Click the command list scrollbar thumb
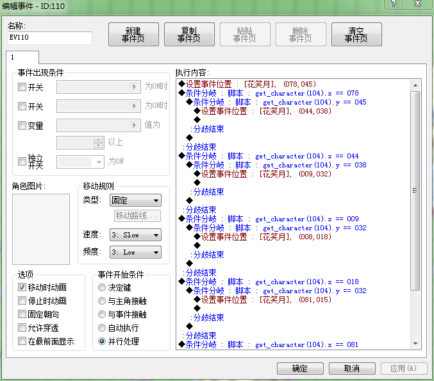 [x=415, y=190]
